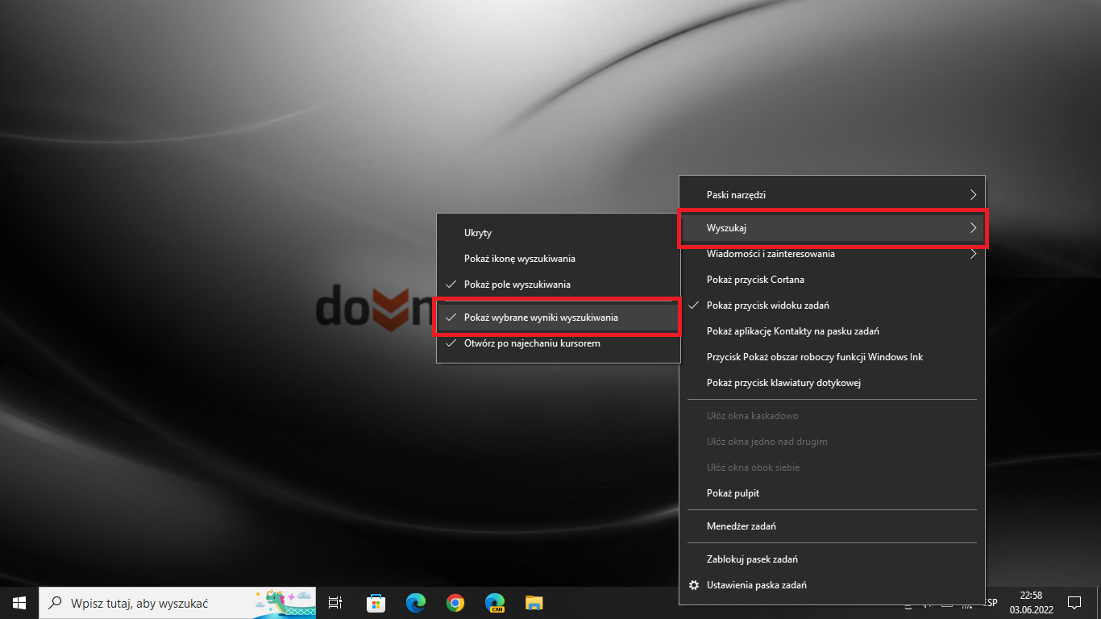The height and width of the screenshot is (619, 1101).
Task: Open Microsoft Edge from the taskbar
Action: point(416,602)
